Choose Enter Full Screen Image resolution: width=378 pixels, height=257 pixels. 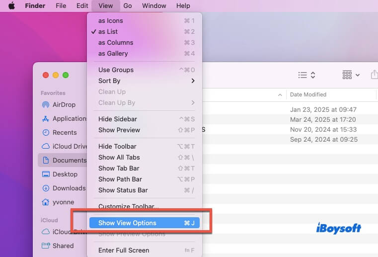[124, 251]
